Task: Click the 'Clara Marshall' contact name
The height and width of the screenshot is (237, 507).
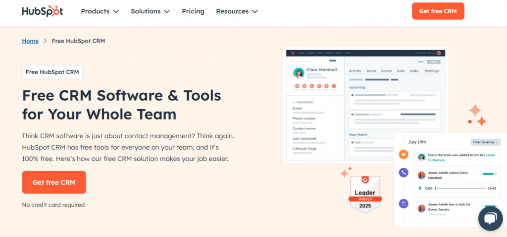Action: [321, 70]
